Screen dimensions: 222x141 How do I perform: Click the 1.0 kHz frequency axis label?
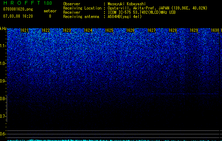tap(3, 63)
